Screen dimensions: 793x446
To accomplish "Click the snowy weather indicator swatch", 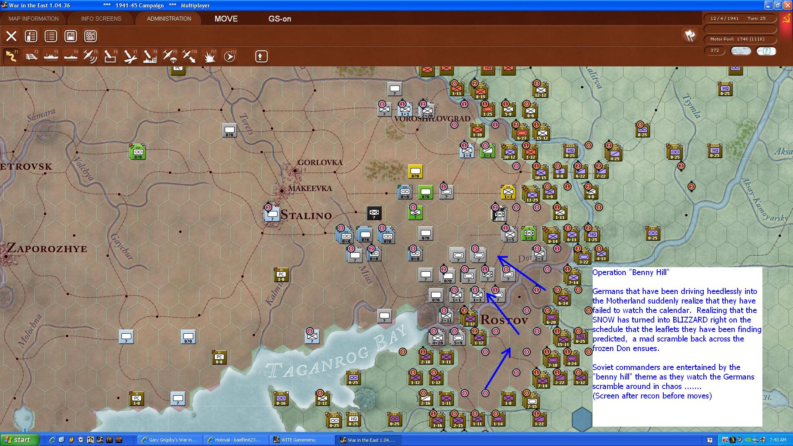I will coord(741,51).
